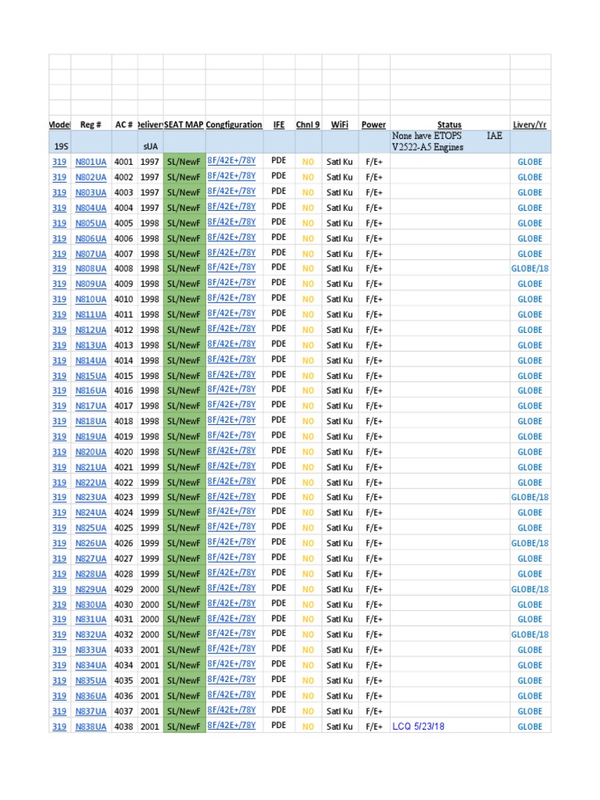Screen dimensions: 600x800
Task: Select the Configuration column header
Action: tap(234, 124)
